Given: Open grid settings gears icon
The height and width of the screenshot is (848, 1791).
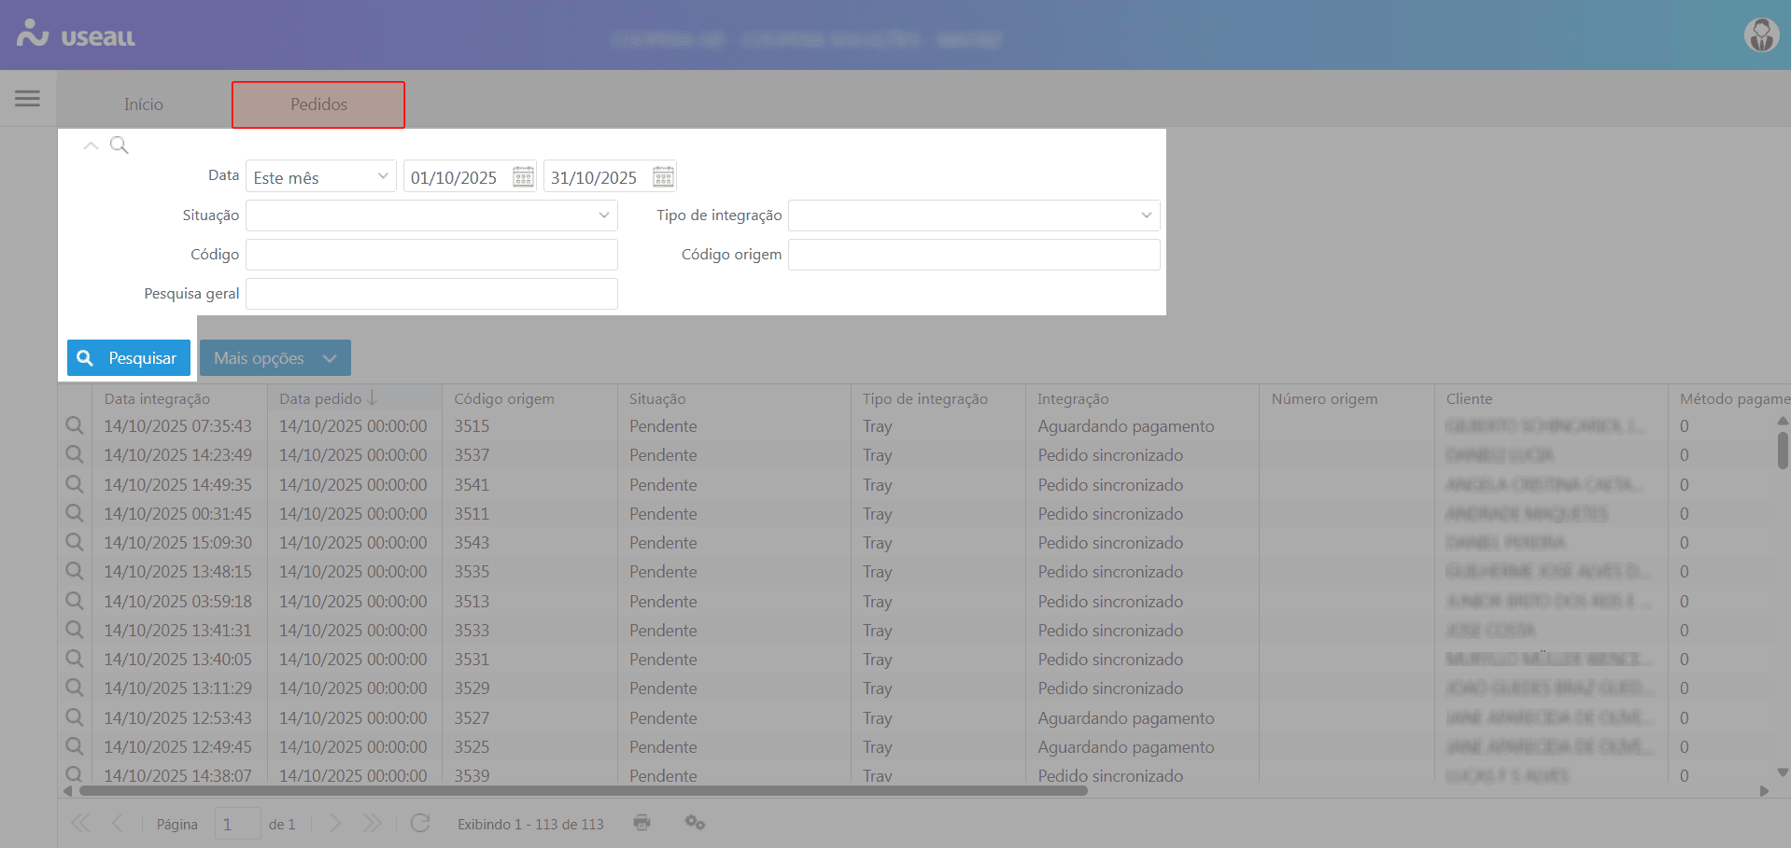Looking at the screenshot, I should [x=695, y=823].
